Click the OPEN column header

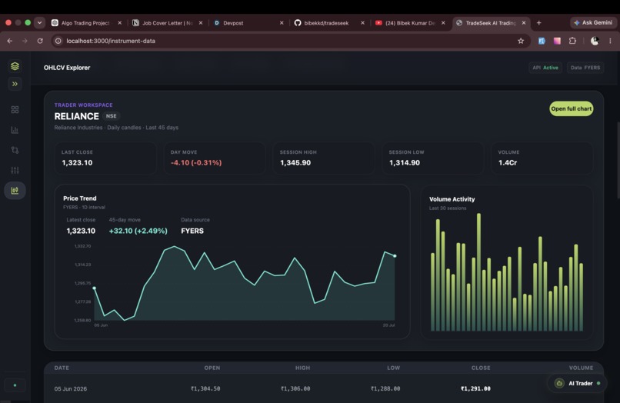coord(212,368)
